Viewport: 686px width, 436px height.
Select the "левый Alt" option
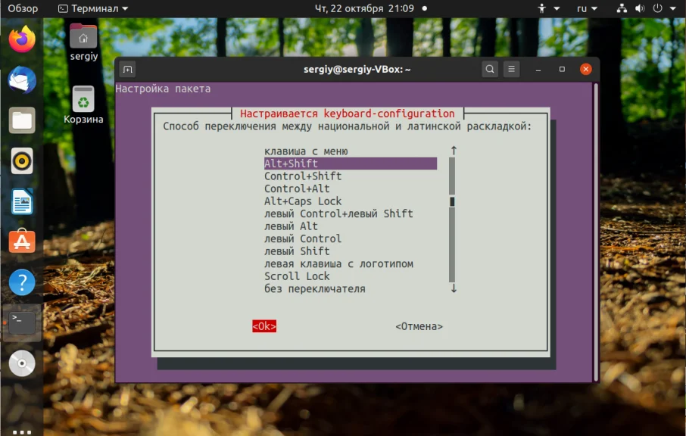291,226
